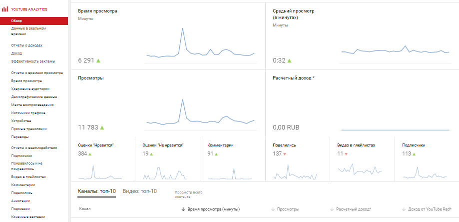The width and height of the screenshot is (459, 222).
Task: Click green up arrow beside 6 291
Action: point(98,60)
